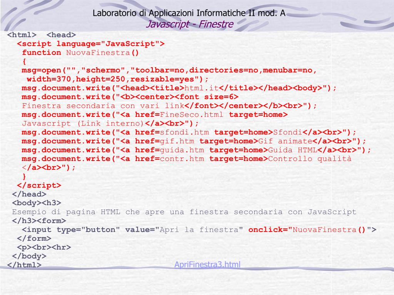Image resolution: width=394 pixels, height=295 pixels.
Task: Click the closing '</script>' tag
Action: pos(39,186)
